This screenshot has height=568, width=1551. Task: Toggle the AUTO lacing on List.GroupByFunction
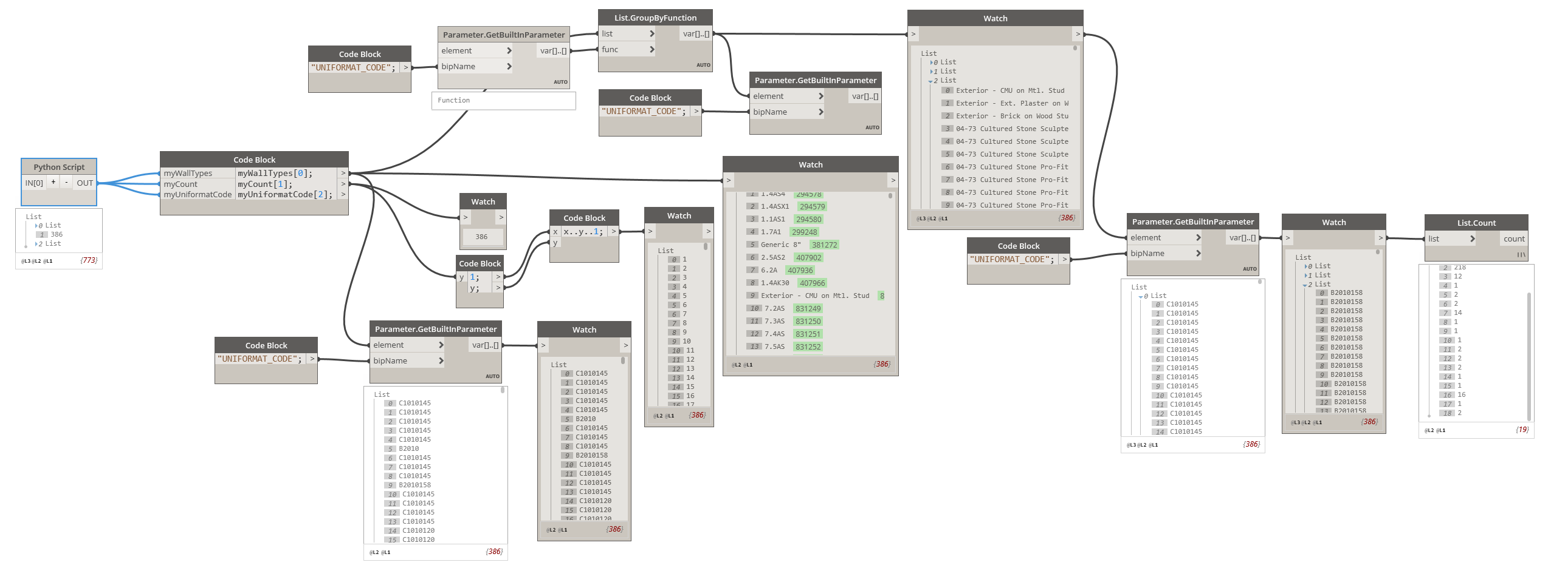(x=702, y=64)
